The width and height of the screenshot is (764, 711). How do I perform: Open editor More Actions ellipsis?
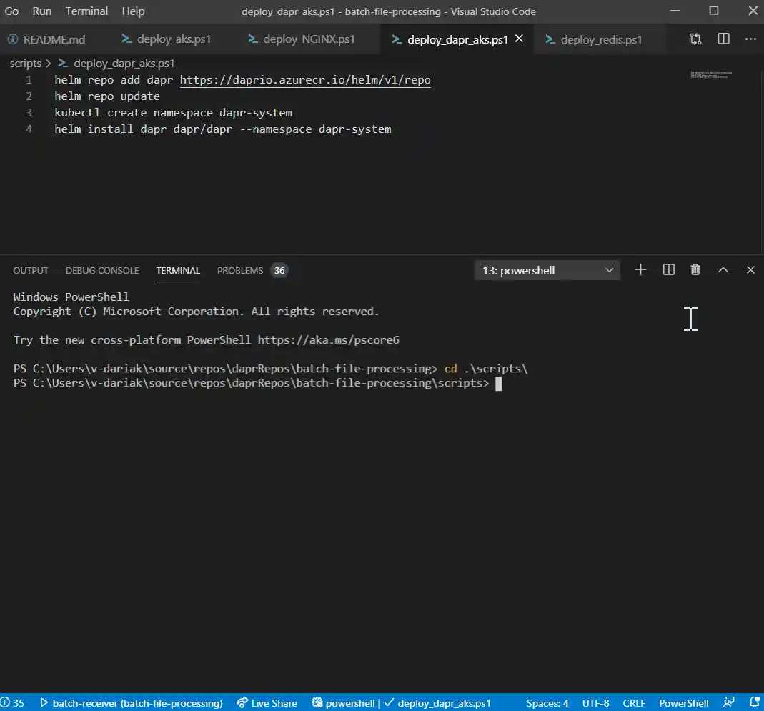point(750,39)
